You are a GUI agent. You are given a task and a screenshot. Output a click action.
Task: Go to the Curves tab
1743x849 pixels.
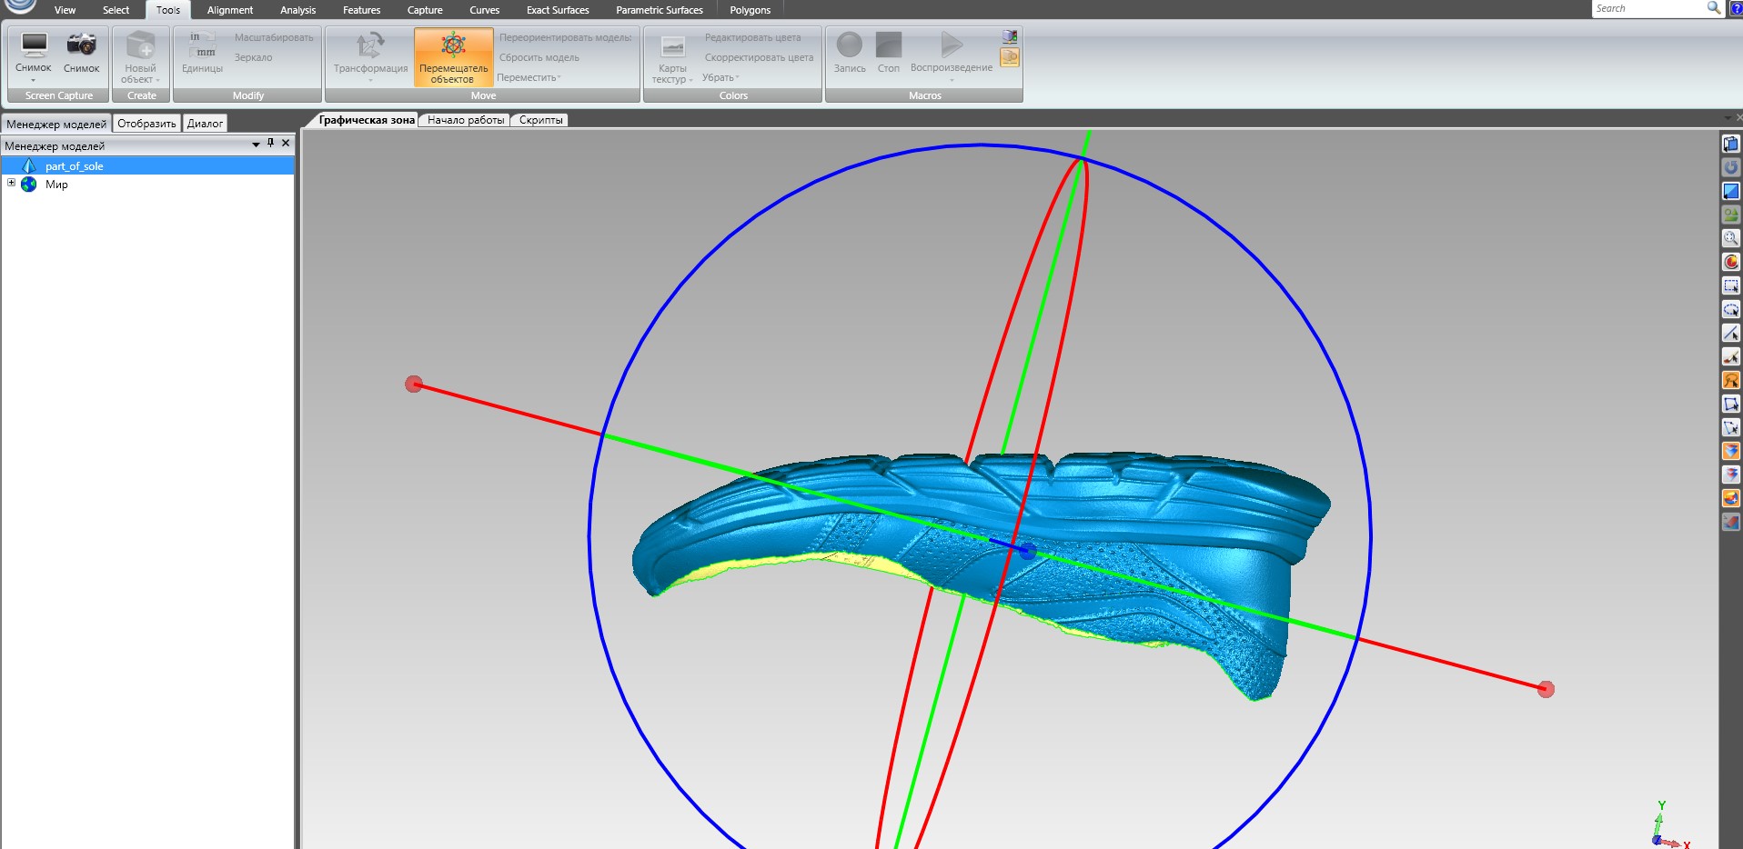(x=485, y=10)
